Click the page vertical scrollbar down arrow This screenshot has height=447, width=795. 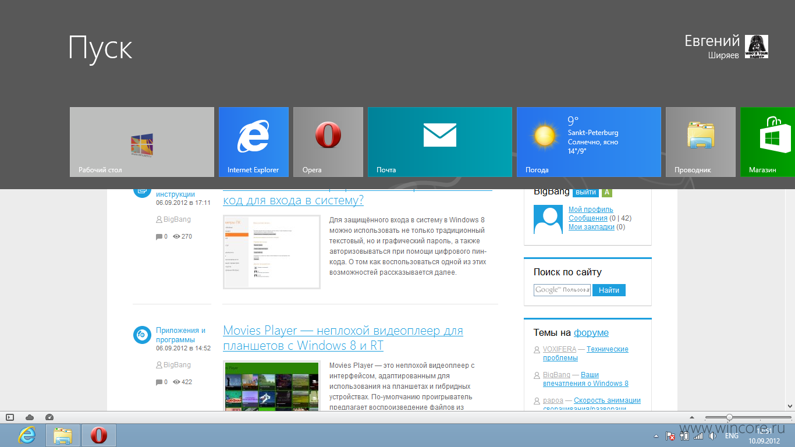coord(790,406)
